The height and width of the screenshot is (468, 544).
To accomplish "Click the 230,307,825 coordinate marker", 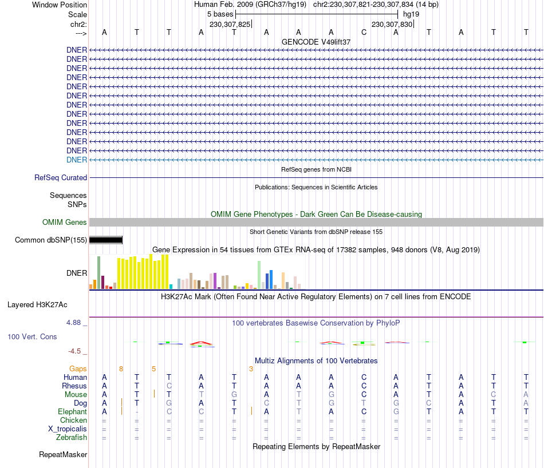I will pos(230,24).
